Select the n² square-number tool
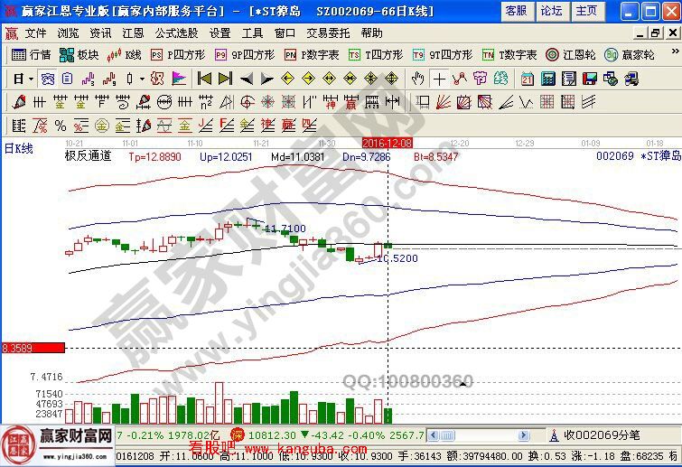The height and width of the screenshot is (467, 682). (x=206, y=102)
